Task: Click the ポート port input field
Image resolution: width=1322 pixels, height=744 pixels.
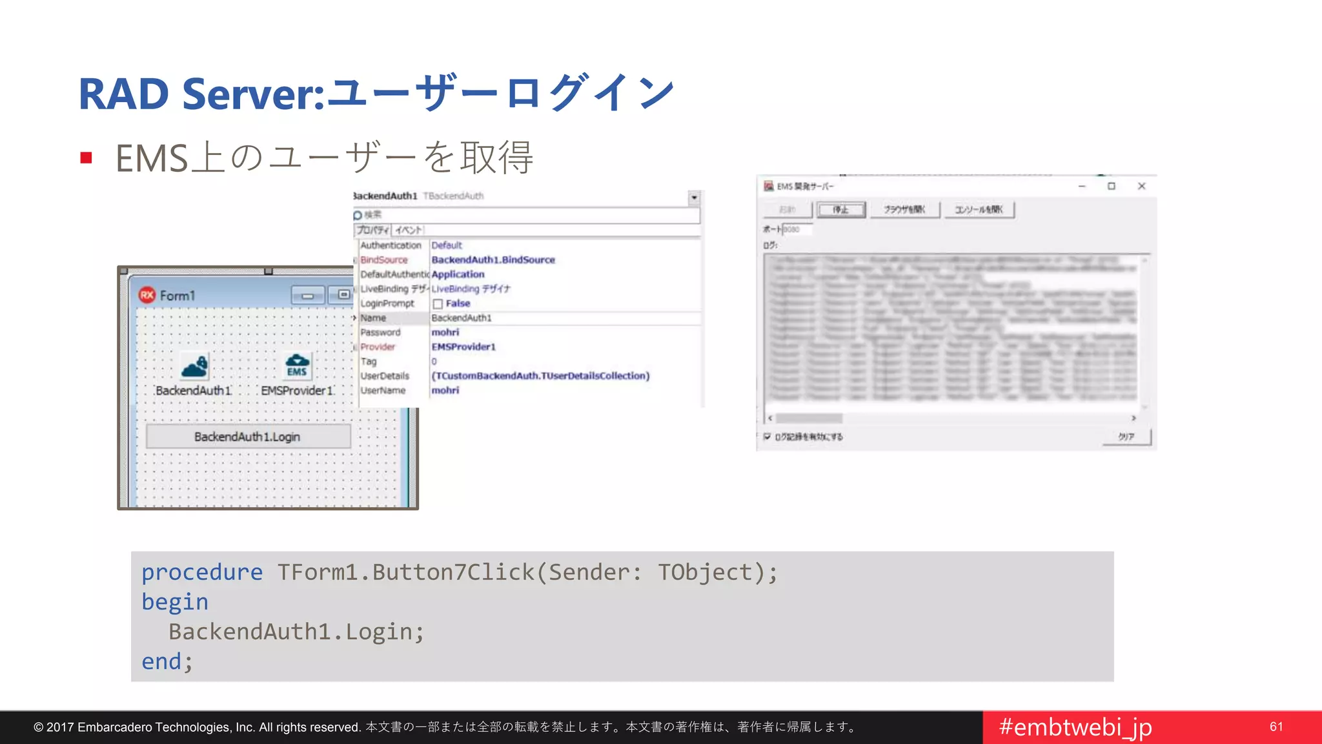Action: 796,229
